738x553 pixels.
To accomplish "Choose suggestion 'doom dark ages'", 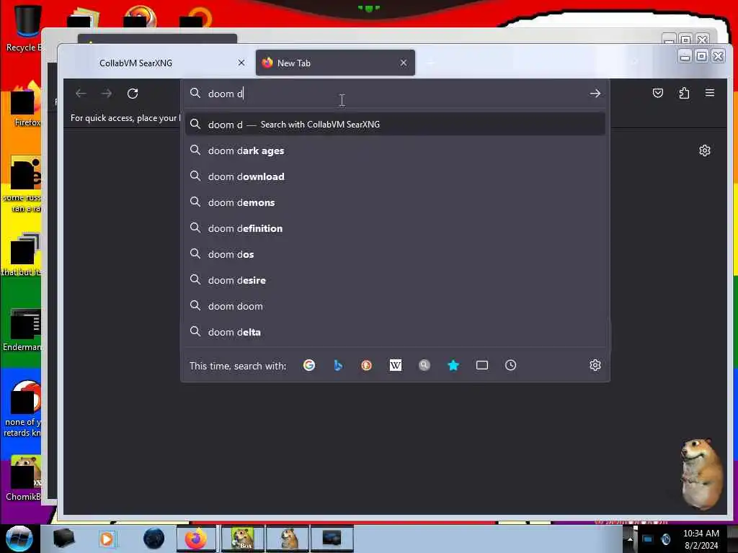I will 395,150.
